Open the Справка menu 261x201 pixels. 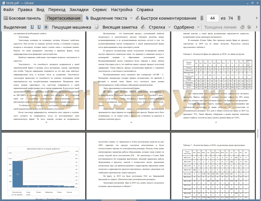pyautogui.click(x=145, y=10)
